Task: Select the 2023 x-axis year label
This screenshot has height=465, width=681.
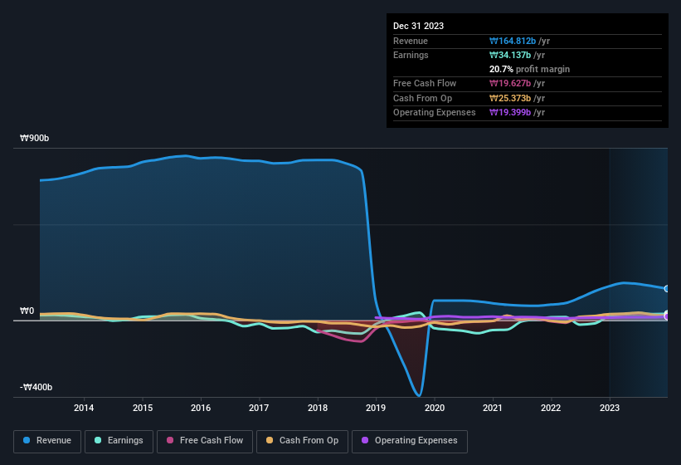Action: tap(610, 408)
